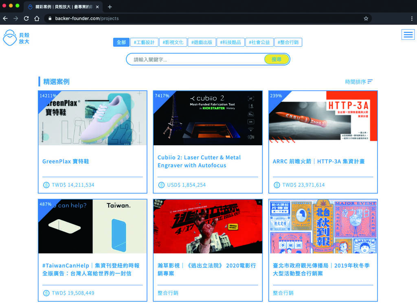
Task: Click the USD$ 1,854,254 amount text
Action: (186, 185)
